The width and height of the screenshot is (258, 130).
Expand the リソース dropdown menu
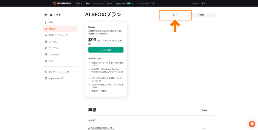click(x=98, y=4)
